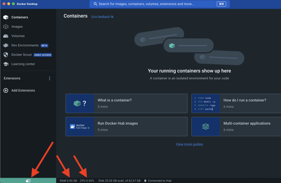Open Docker Scout section
The height and width of the screenshot is (183, 281).
coord(28,55)
